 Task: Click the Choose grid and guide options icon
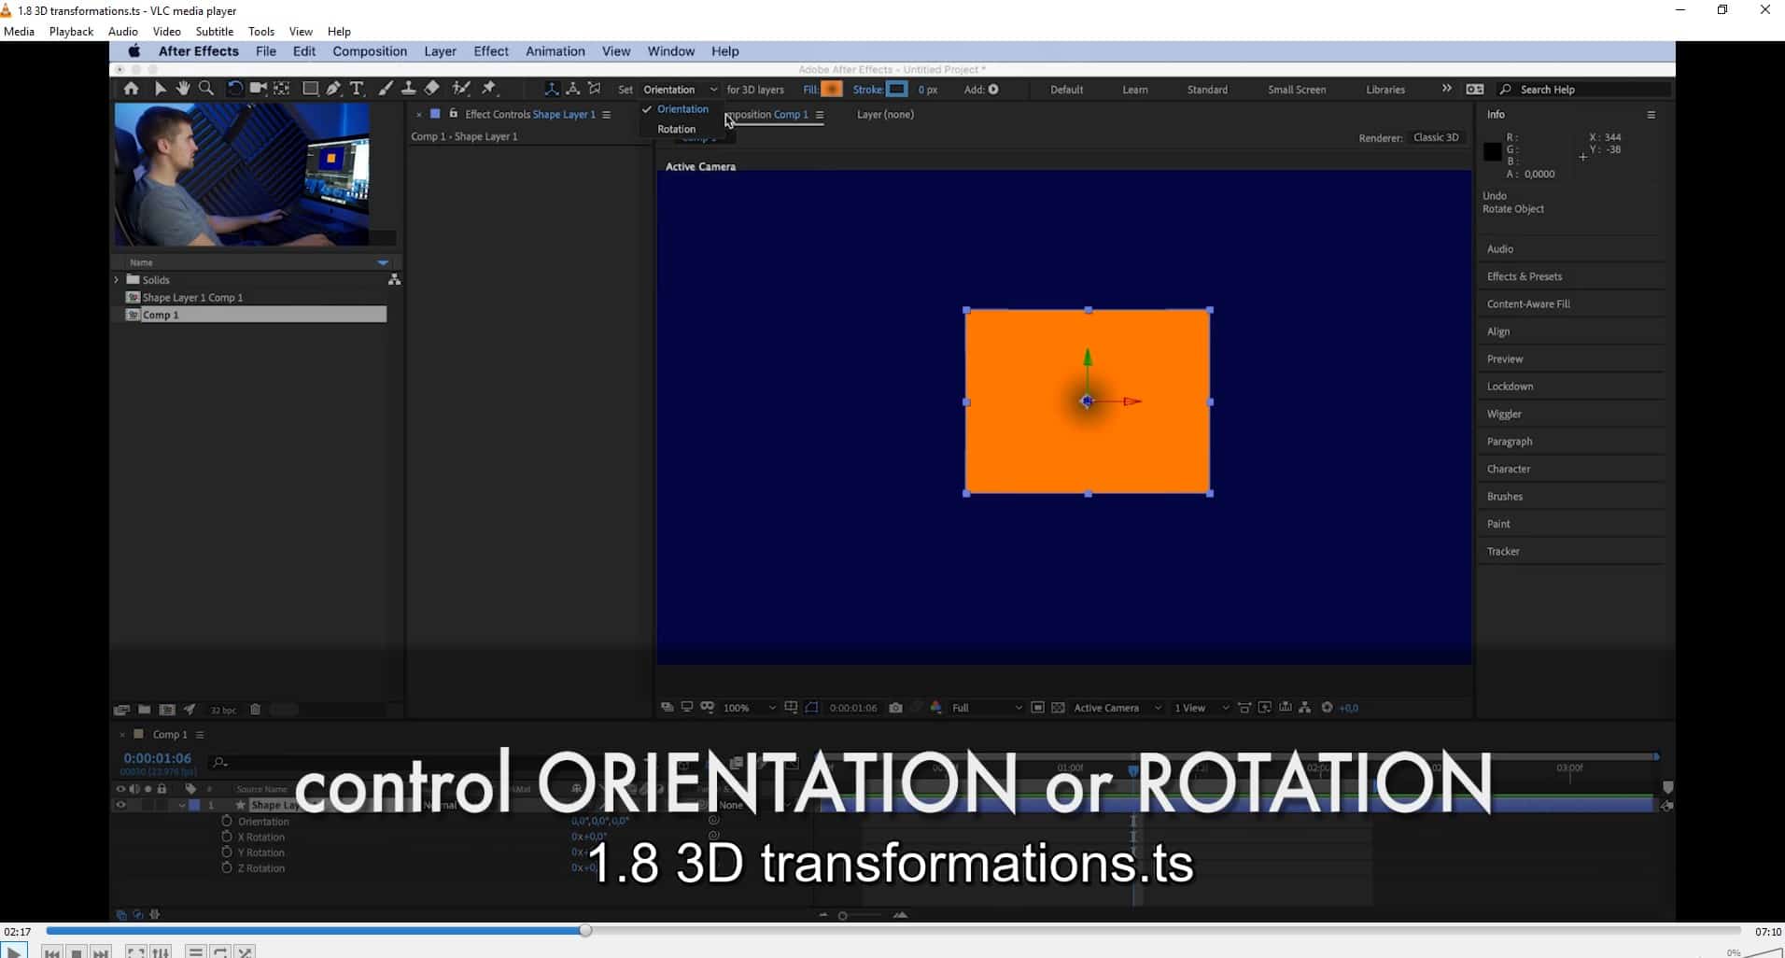[791, 708]
